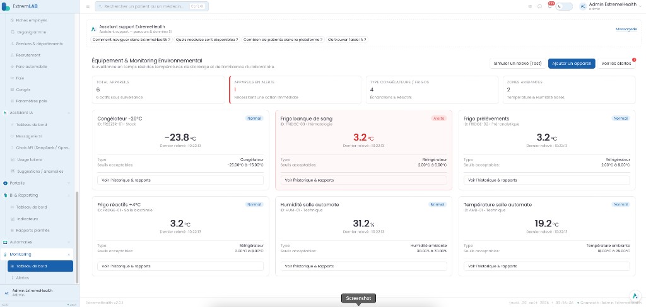This screenshot has width=646, height=307.
Task: Click the keyboard icon left of the chat bubble
Action: click(530, 6)
